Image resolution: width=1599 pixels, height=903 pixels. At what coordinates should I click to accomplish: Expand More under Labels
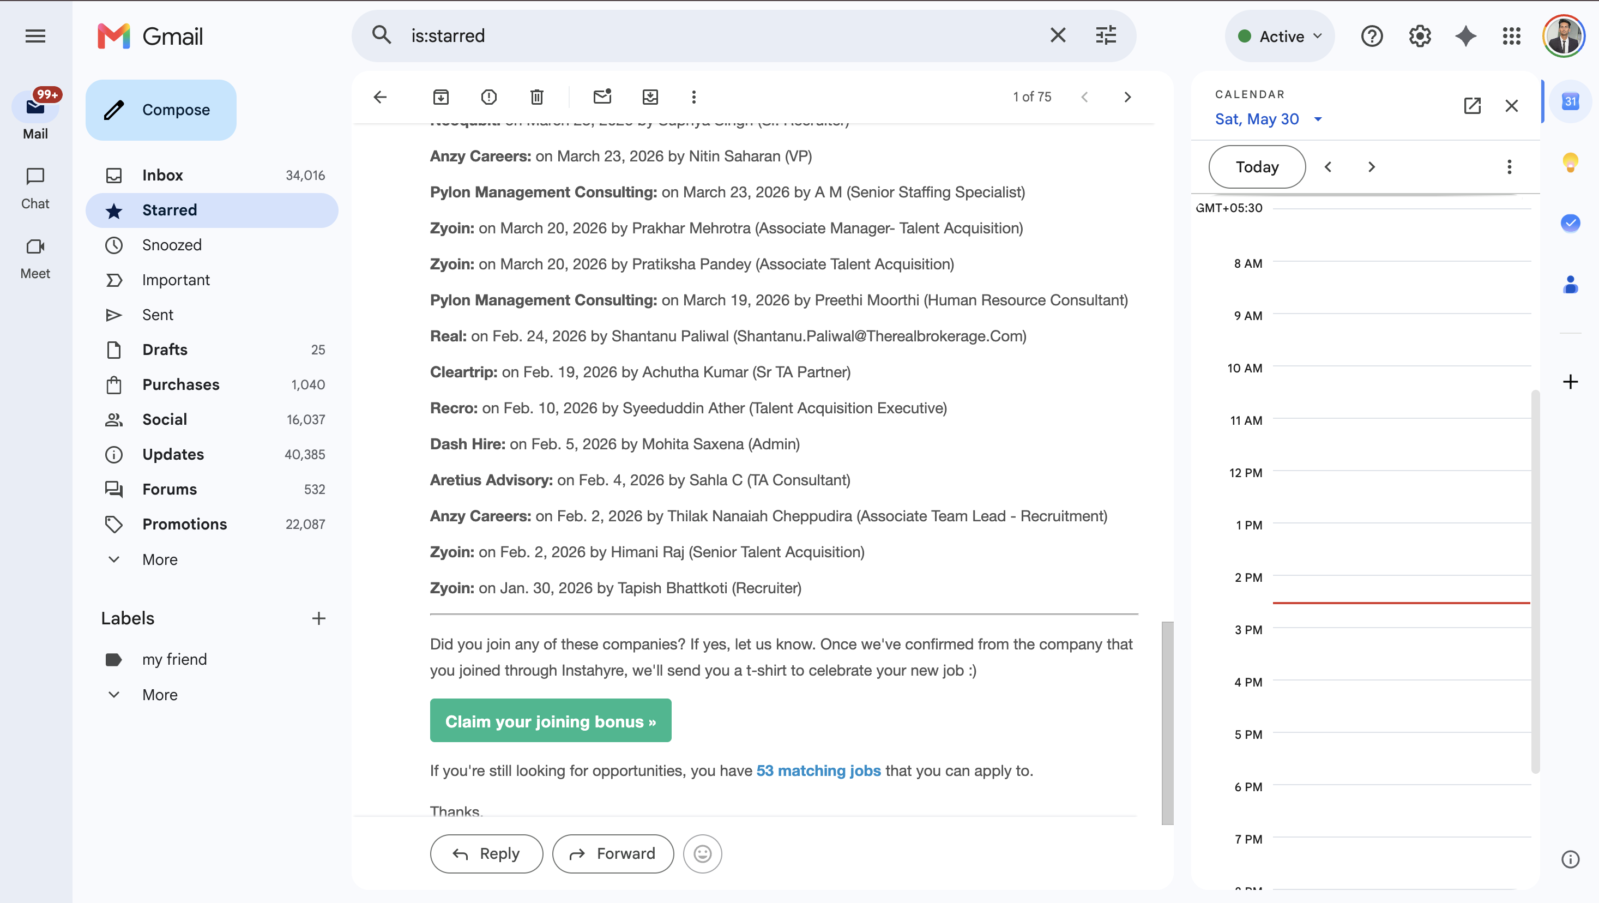coord(160,695)
